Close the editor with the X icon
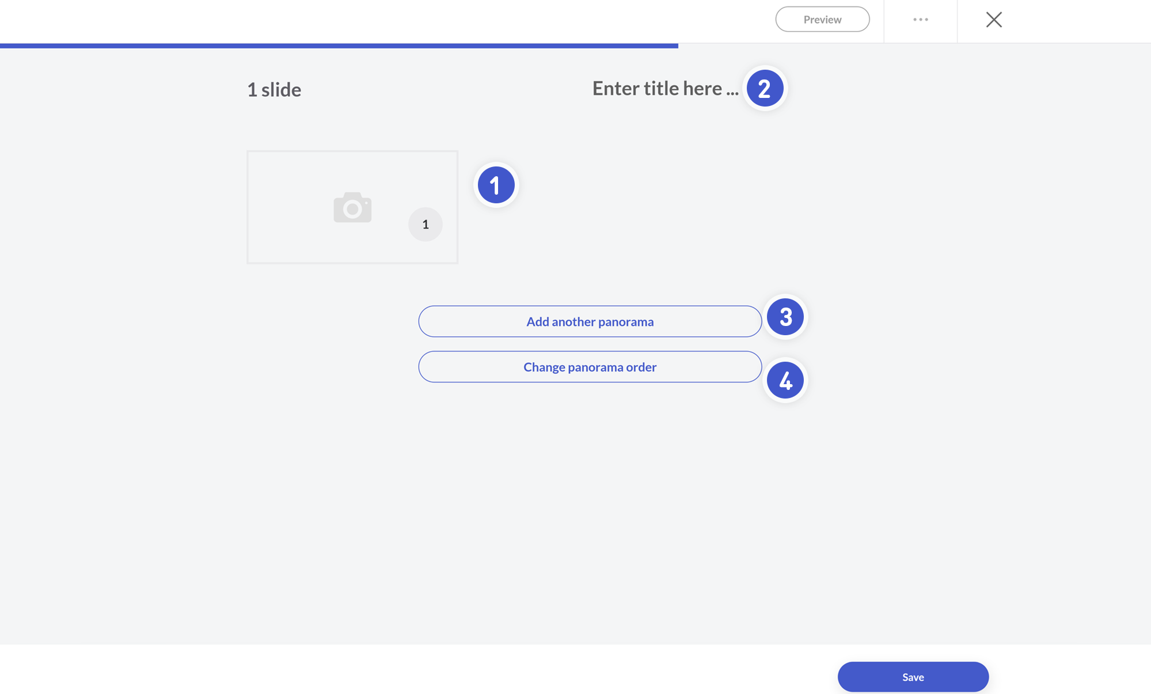Viewport: 1151px width, 694px height. click(994, 20)
